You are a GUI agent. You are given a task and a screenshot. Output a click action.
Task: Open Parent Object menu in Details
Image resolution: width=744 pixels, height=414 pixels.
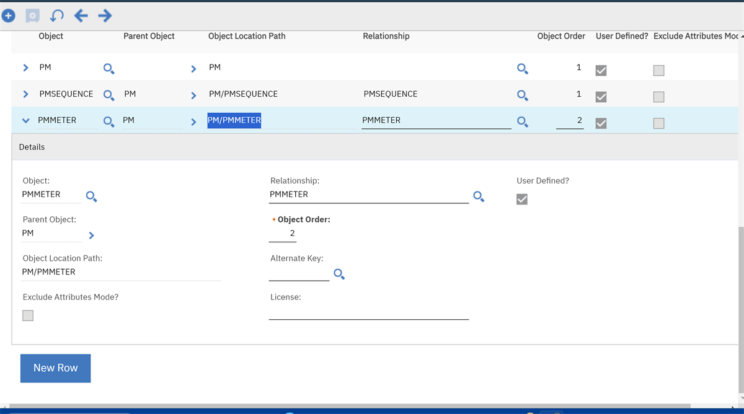[x=92, y=236]
